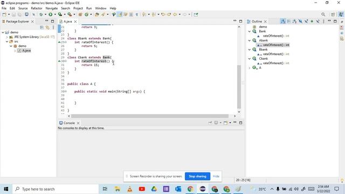Toggle Mark Occurrences in toolbar
The image size is (345, 194).
[120, 15]
